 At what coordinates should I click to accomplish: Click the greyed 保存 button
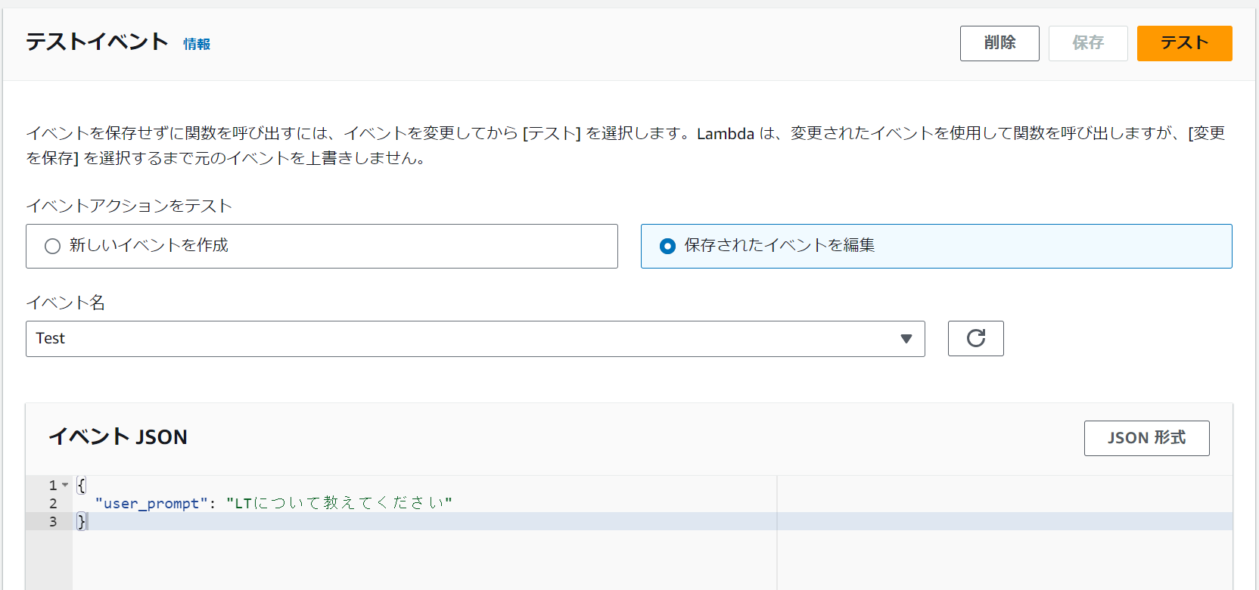tap(1088, 43)
